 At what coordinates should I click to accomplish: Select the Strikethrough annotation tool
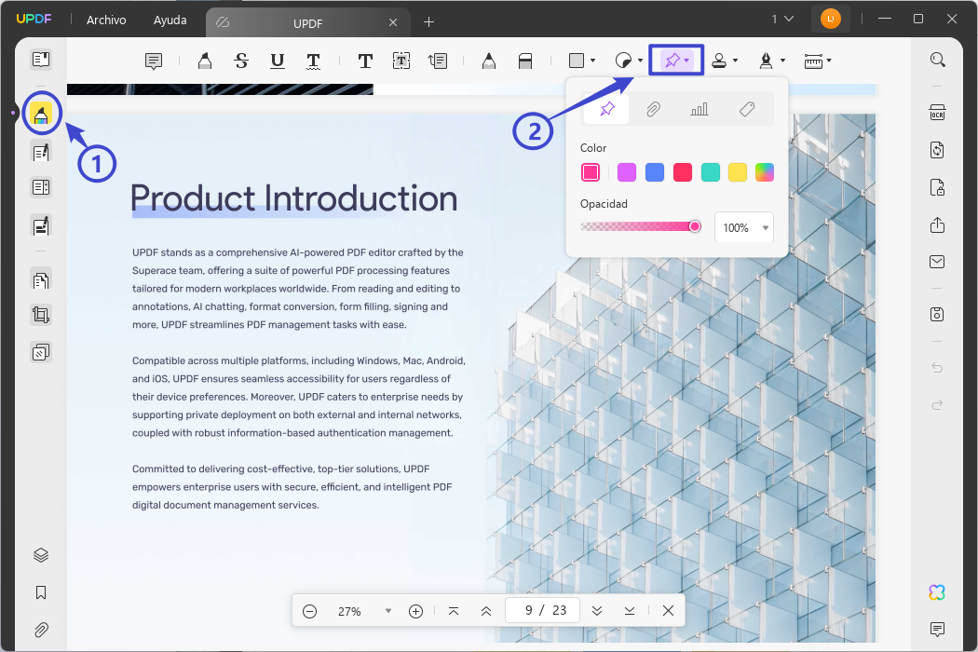point(240,61)
